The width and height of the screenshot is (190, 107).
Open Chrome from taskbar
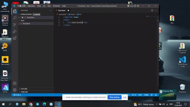31,104
